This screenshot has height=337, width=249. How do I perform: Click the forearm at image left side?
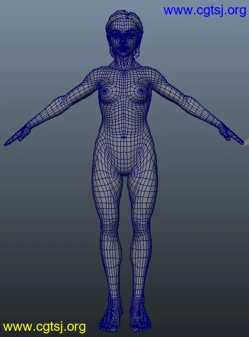[46, 113]
